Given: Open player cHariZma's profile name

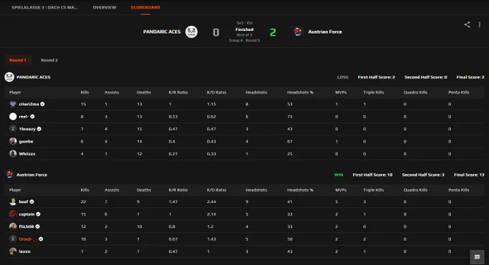Looking at the screenshot, I should point(29,104).
